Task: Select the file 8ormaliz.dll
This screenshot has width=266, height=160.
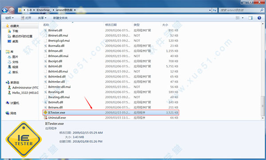Action: click(x=56, y=46)
